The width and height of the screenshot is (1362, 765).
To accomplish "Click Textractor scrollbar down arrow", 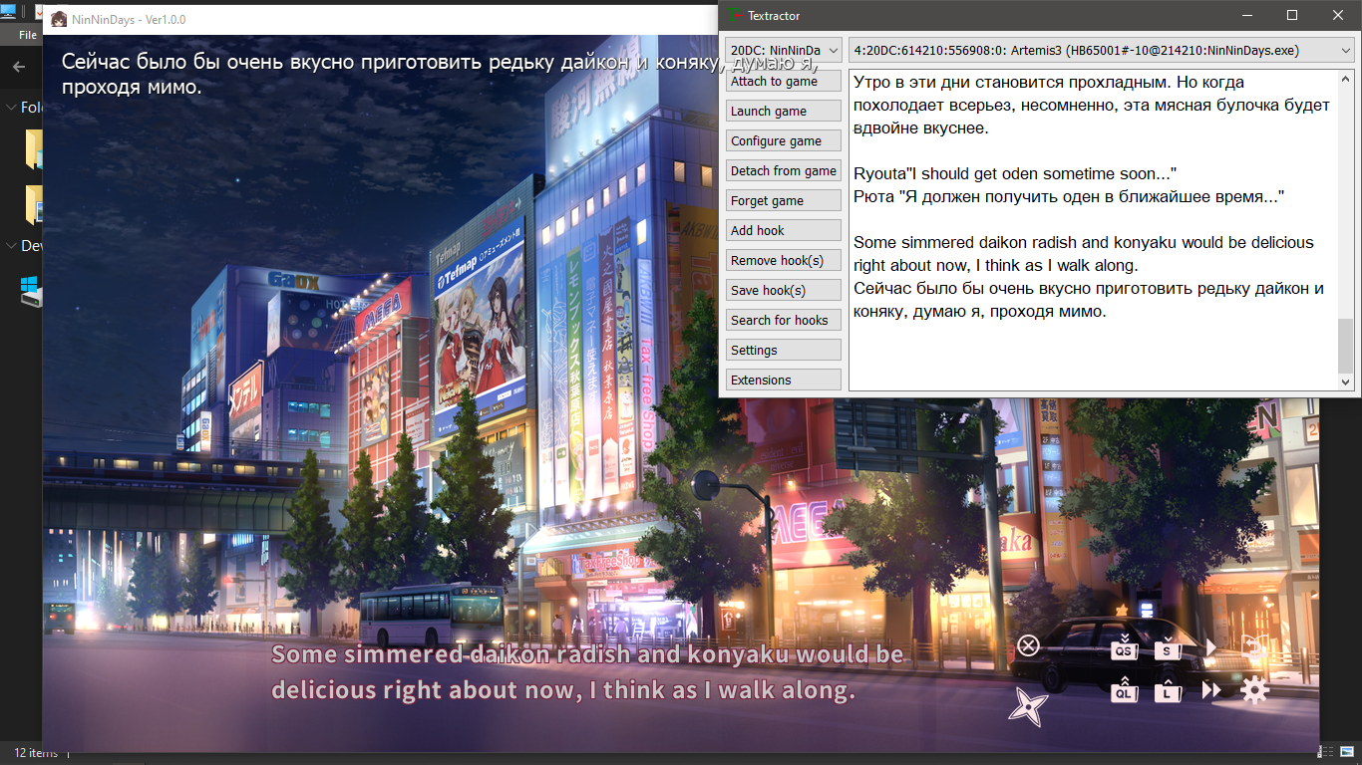I will 1346,382.
